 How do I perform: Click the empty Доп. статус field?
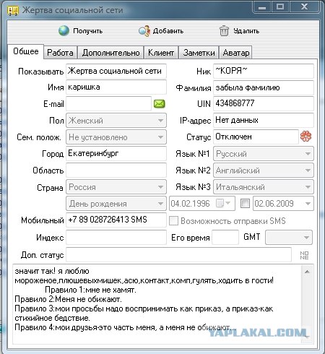point(179,255)
